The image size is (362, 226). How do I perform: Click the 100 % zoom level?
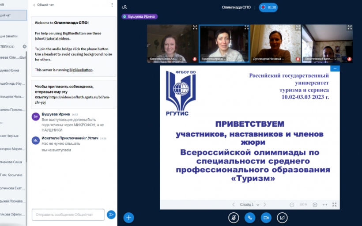[x=303, y=205]
